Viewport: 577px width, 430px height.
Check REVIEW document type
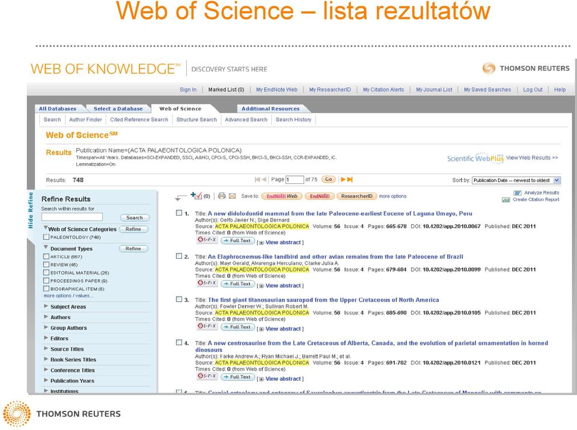tap(46, 264)
